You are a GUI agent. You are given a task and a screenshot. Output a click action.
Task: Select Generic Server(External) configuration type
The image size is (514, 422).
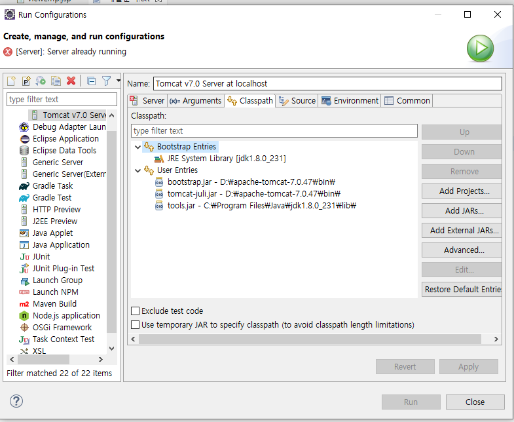pos(63,174)
